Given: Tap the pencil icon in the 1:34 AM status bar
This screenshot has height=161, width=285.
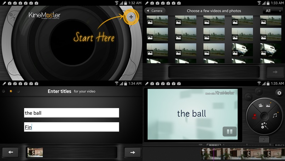Looking at the screenshot, I should point(4,83).
